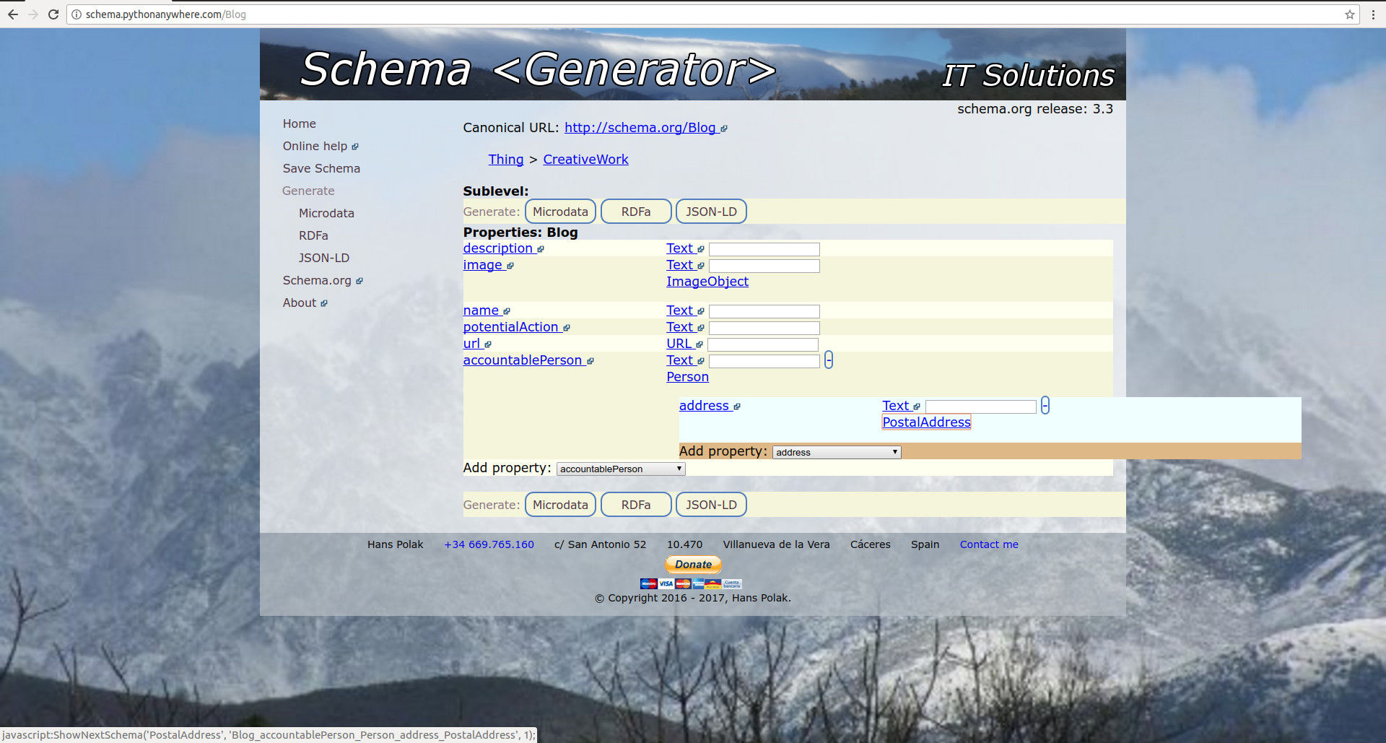Collapse address property with minus button
Viewport: 1386px width, 743px height.
point(1045,406)
